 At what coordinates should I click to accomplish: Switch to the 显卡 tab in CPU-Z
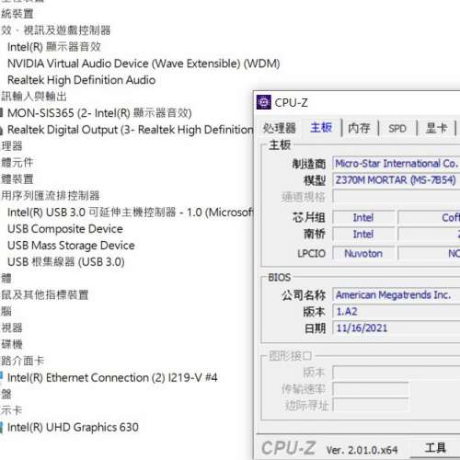(x=436, y=128)
